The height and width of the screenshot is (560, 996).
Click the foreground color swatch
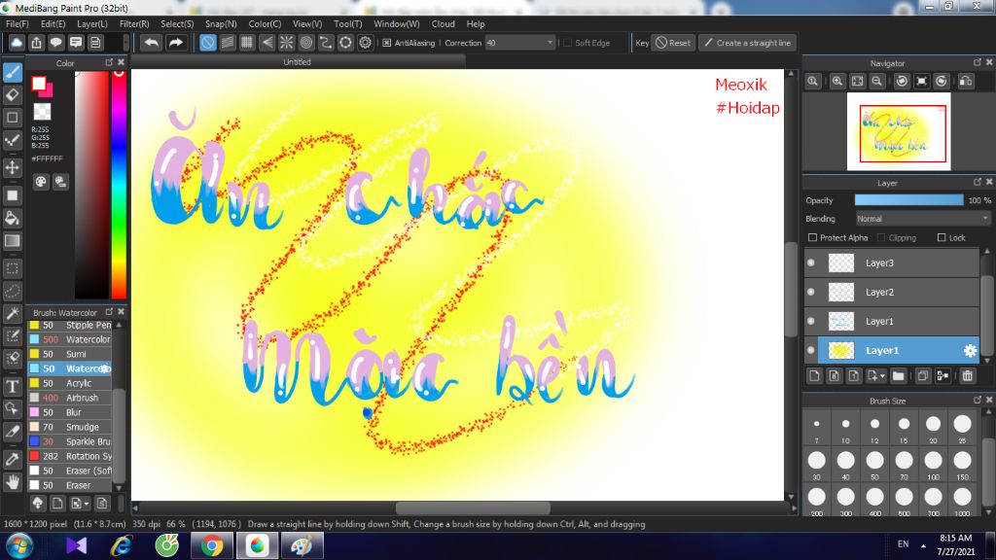pos(39,84)
